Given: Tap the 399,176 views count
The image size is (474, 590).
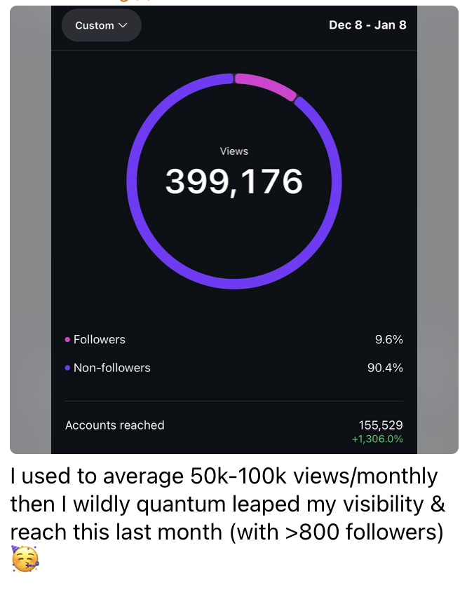Looking at the screenshot, I should (234, 182).
